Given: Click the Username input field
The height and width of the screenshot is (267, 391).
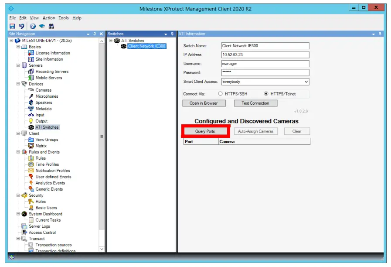Looking at the screenshot, I should (x=265, y=64).
